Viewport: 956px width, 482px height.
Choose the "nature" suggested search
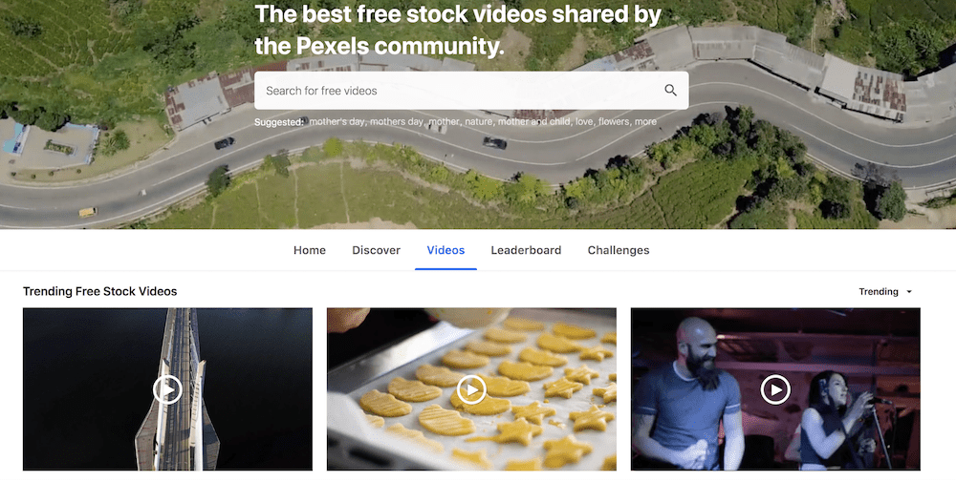[479, 122]
